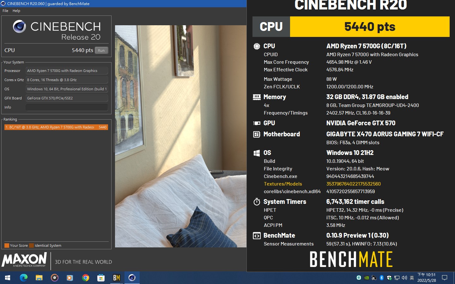Open File Explorer from the taskbar
The image size is (455, 284).
(39, 278)
